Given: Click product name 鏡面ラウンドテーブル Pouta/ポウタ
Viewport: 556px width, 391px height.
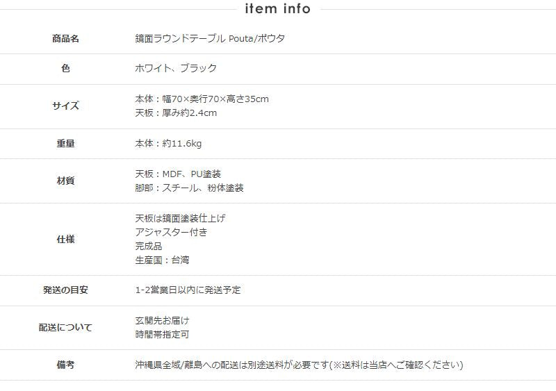Looking at the screenshot, I should click(x=210, y=39).
